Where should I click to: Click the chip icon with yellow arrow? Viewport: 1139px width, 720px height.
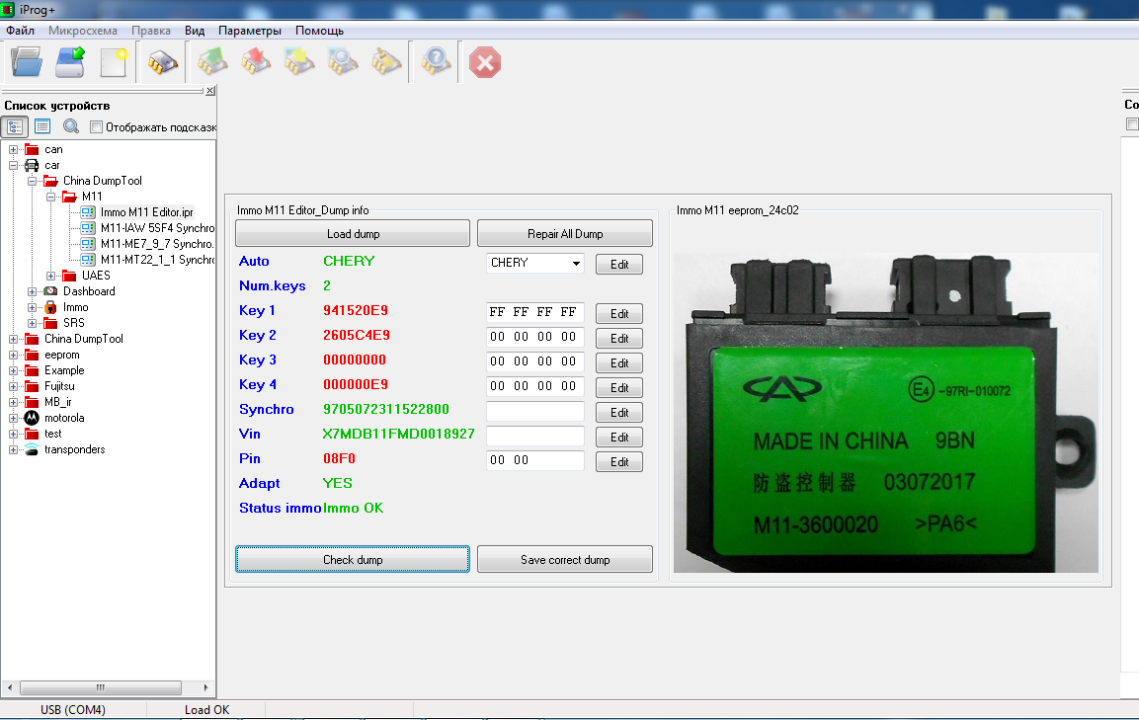coord(299,62)
